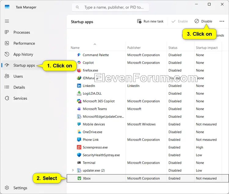Click the Processes sidebar icon

7,32
